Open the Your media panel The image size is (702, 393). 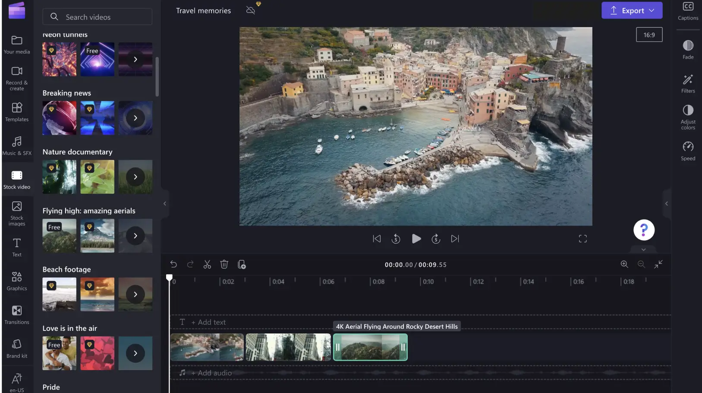(x=17, y=45)
